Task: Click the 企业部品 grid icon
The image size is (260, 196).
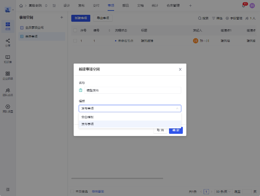Action: tap(8, 74)
